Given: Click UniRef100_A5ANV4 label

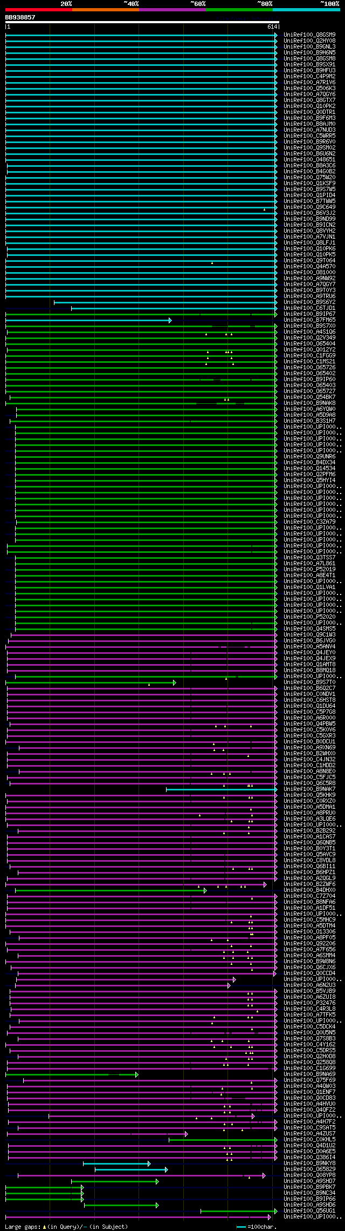Looking at the screenshot, I should click(309, 647).
